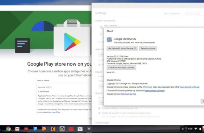
Task: Click the settings link in Play store notice
Action: pos(48,112)
